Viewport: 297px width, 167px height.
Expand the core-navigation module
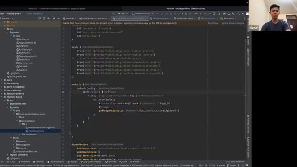[2, 87]
